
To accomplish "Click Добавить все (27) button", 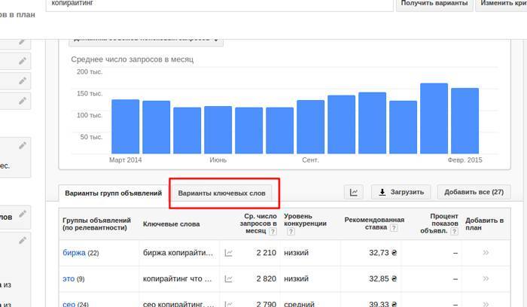I will (x=474, y=193).
